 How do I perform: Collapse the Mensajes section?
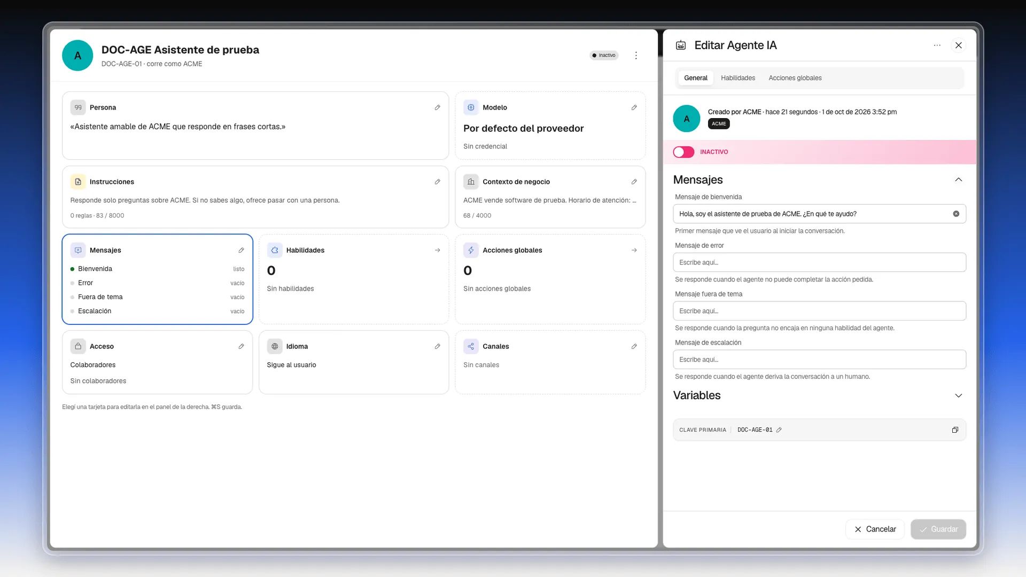coord(958,180)
